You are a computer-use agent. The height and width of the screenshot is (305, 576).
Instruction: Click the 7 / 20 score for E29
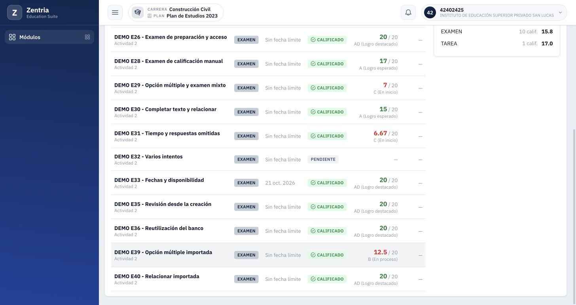click(390, 85)
